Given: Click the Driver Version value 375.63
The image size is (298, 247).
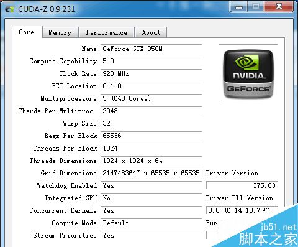Looking at the screenshot, I should [x=242, y=185].
